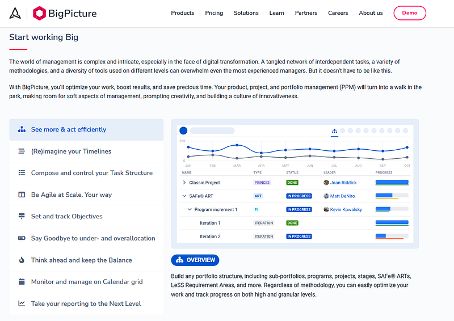Screen dimensions: 454x321
Task: Click the ART type tag
Action: [x=258, y=196]
